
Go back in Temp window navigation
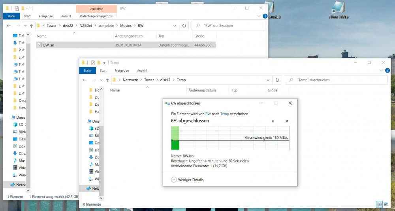85,80
